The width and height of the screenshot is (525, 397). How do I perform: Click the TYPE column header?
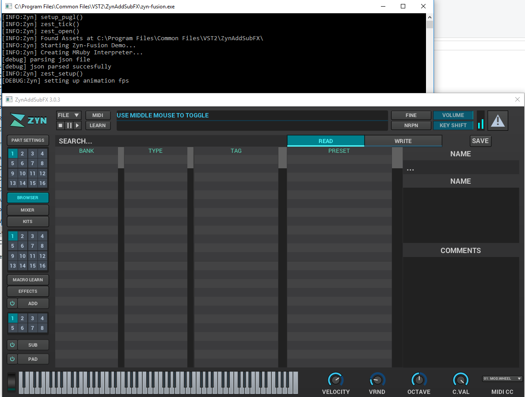pos(156,151)
